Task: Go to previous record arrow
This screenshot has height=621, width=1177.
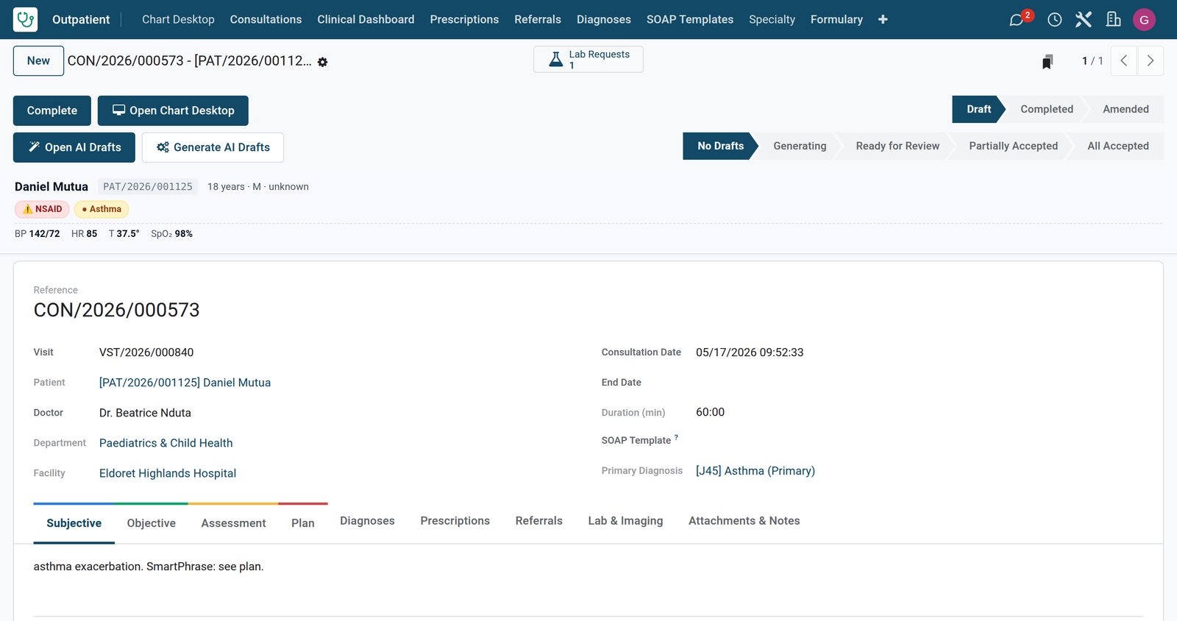Action: (1123, 61)
